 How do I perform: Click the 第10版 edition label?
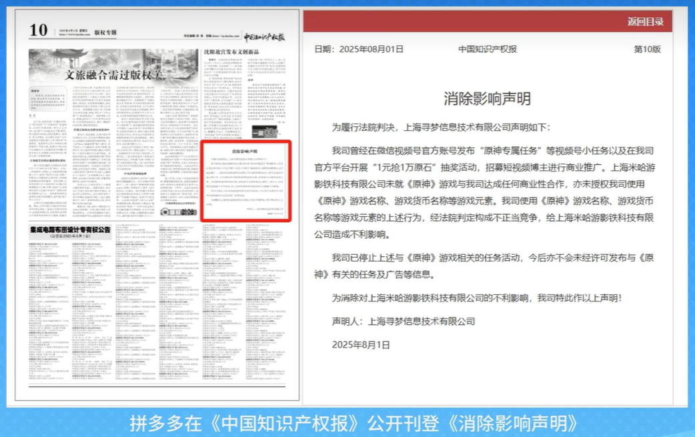(x=647, y=49)
